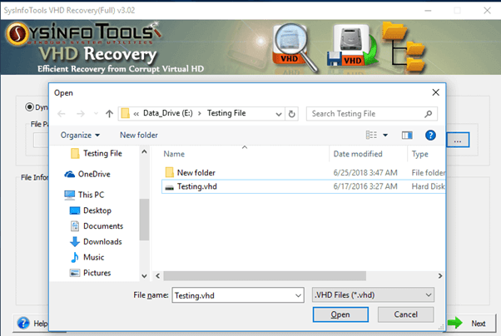Image resolution: width=501 pixels, height=336 pixels.
Task: Go forward using the Open dialog forward arrow
Action: coord(81,114)
